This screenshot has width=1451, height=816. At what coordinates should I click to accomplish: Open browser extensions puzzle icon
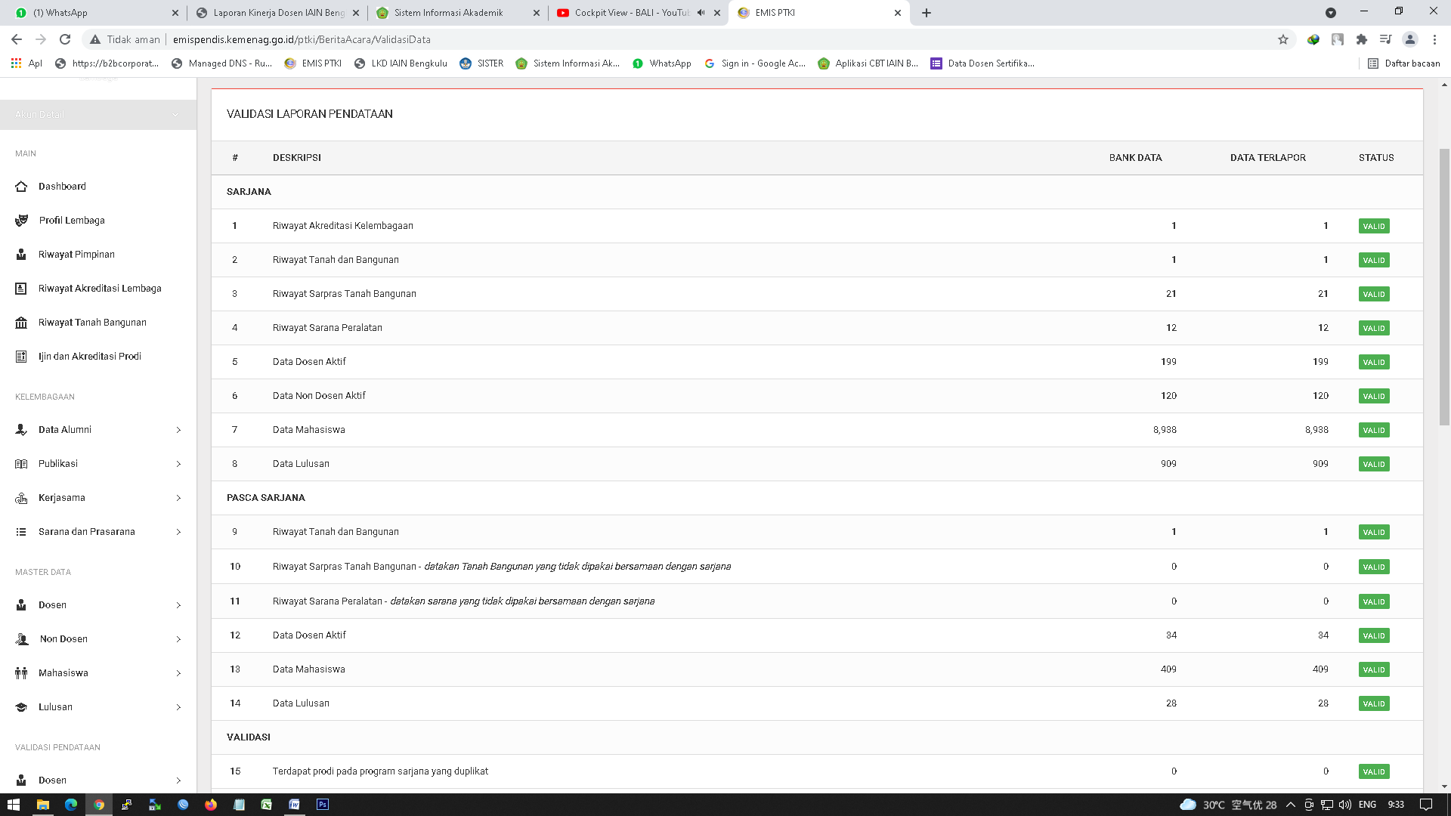pos(1361,39)
